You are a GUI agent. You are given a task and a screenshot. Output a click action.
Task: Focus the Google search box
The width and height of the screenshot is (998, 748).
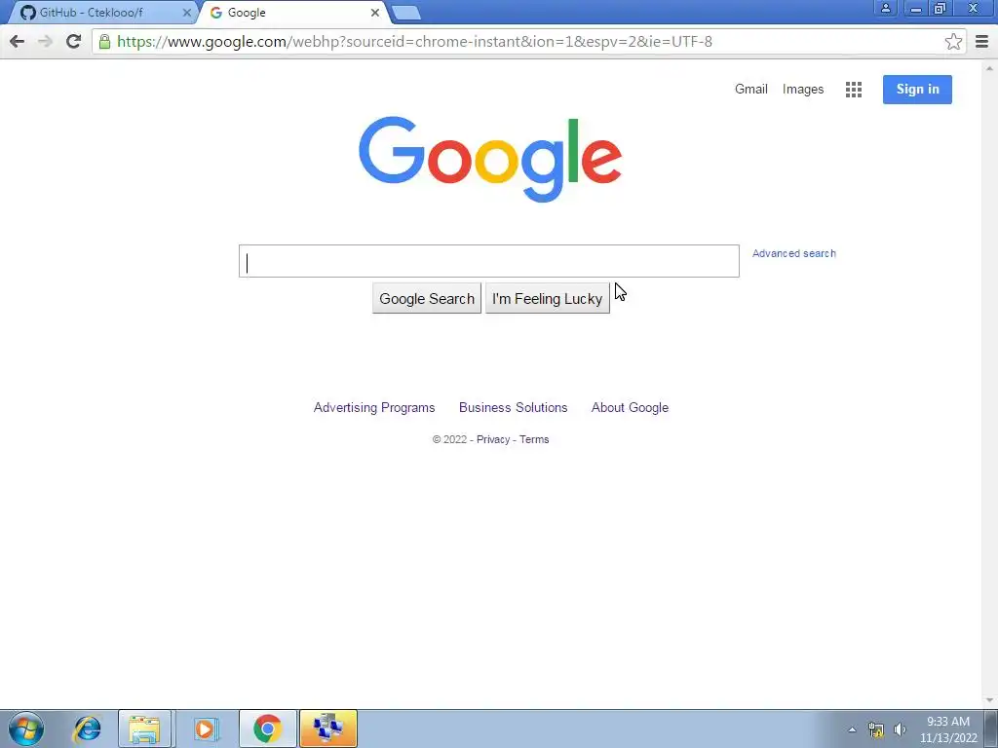pyautogui.click(x=489, y=261)
